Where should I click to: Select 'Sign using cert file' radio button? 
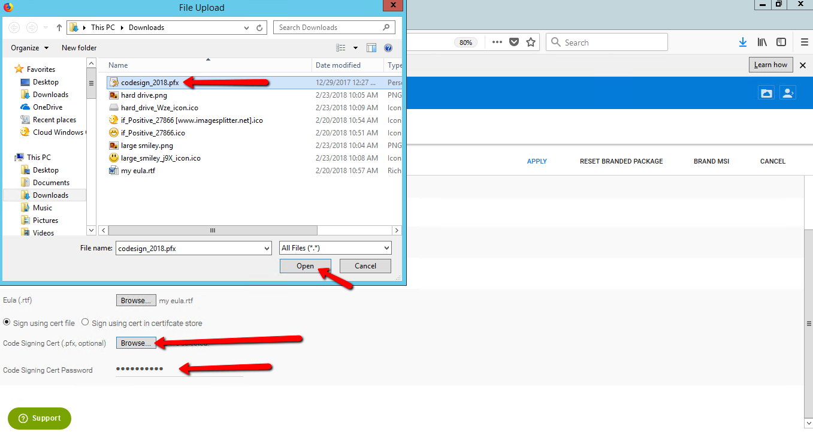tap(7, 322)
